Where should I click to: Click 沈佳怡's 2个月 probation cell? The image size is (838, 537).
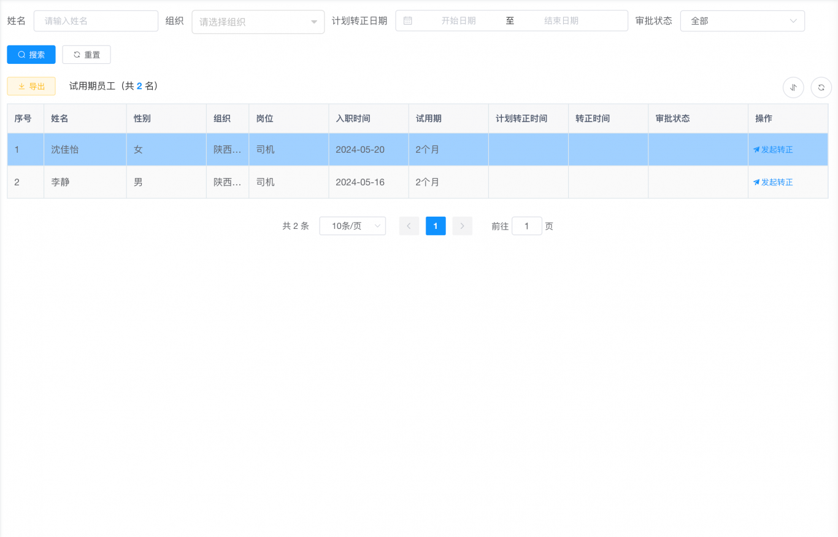(449, 149)
